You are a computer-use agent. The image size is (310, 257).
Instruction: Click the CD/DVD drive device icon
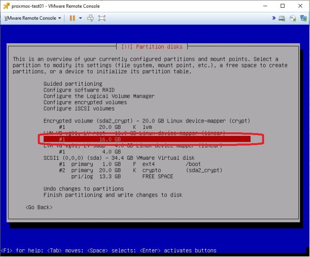(x=292, y=18)
